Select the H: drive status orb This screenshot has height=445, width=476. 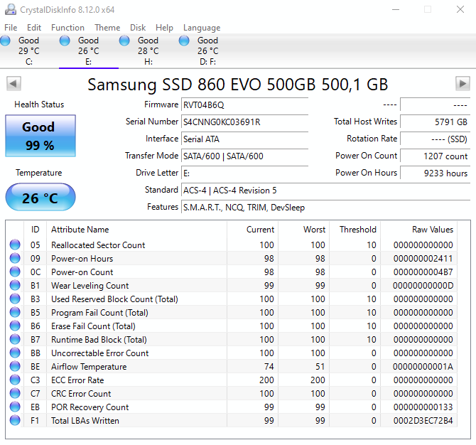[x=124, y=41]
